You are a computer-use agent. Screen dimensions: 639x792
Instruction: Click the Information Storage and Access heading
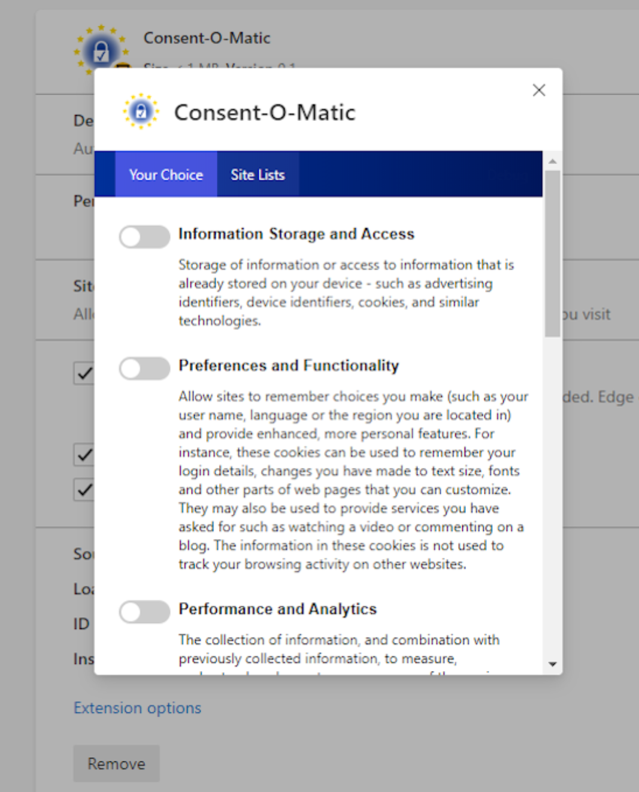(296, 234)
